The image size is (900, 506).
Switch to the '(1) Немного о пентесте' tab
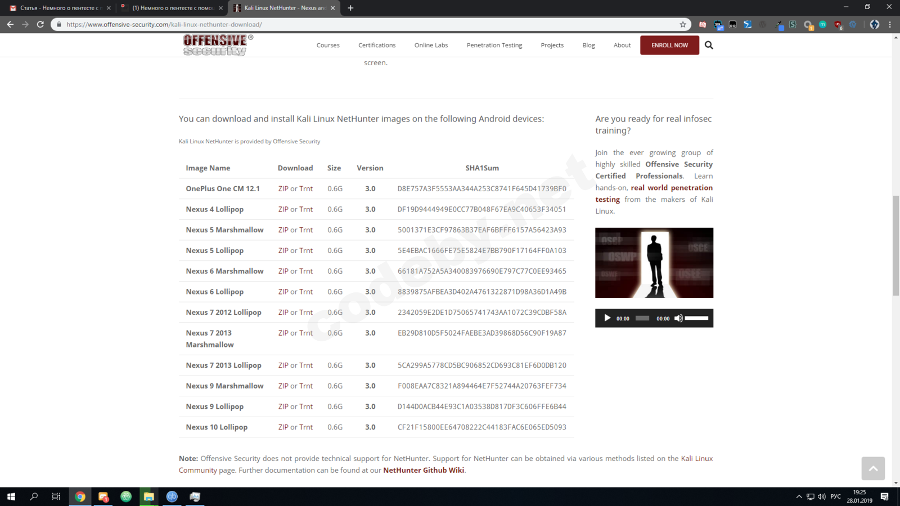point(172,8)
